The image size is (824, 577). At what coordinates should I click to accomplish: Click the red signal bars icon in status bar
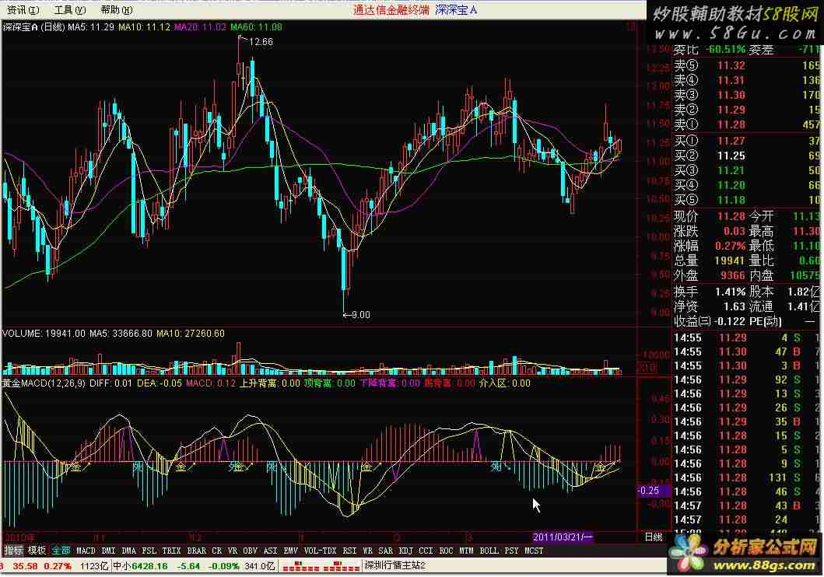point(320,566)
